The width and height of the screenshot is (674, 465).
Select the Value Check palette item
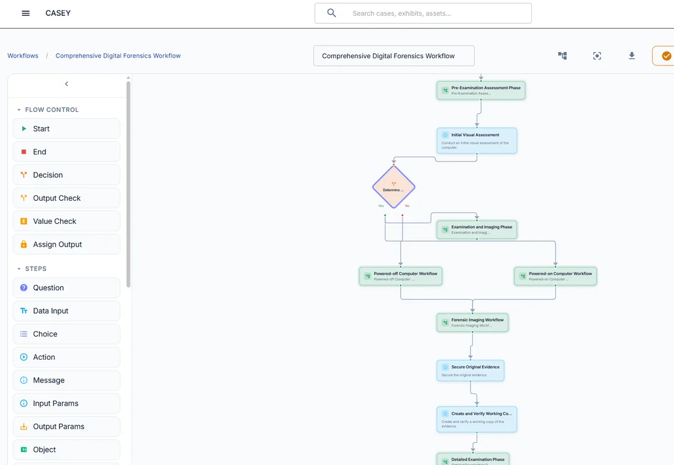pyautogui.click(x=67, y=221)
